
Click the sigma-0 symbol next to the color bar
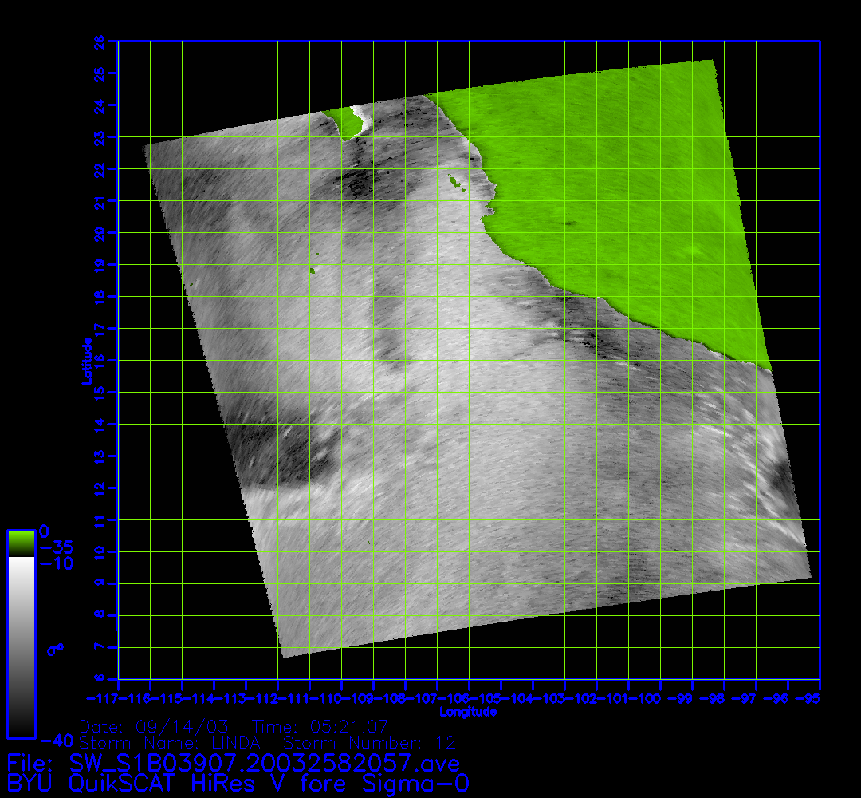(54, 650)
